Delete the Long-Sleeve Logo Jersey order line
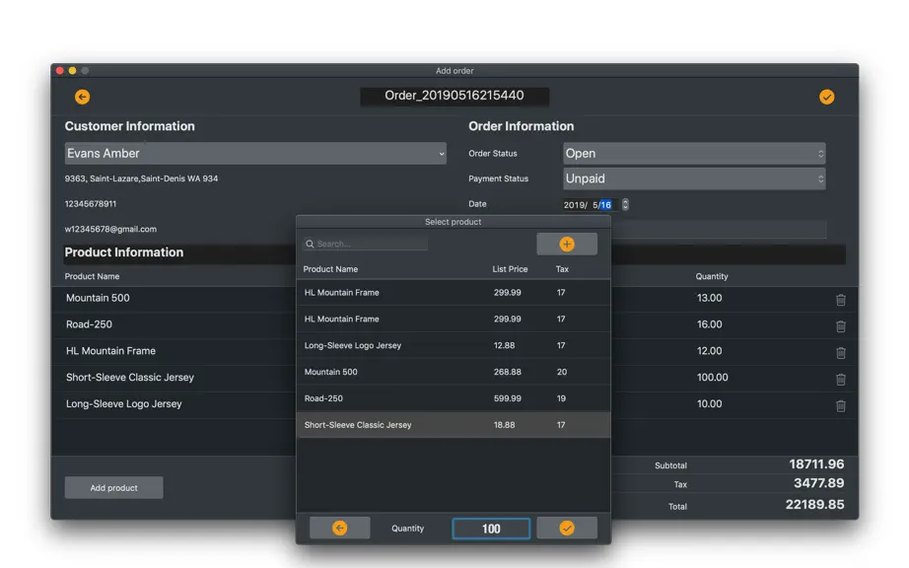Screen dimensions: 909x568 pyautogui.click(x=841, y=405)
